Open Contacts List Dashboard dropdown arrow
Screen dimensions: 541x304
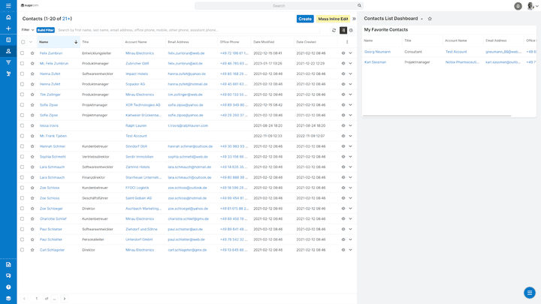422,19
